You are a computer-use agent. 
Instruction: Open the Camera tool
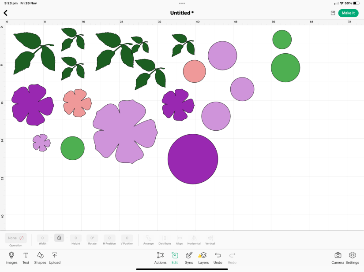coord(338,257)
